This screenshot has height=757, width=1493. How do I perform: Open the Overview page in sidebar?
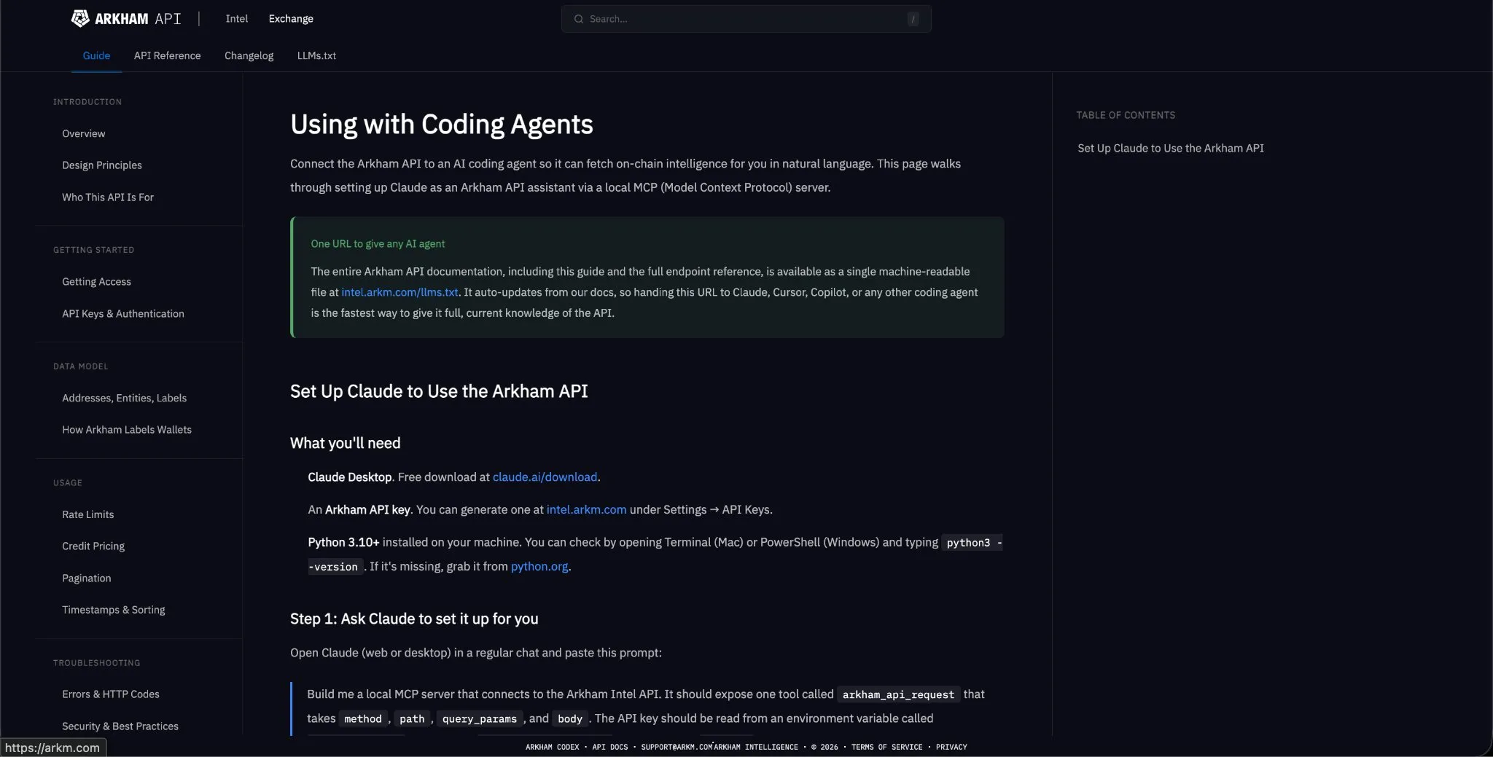(x=84, y=133)
